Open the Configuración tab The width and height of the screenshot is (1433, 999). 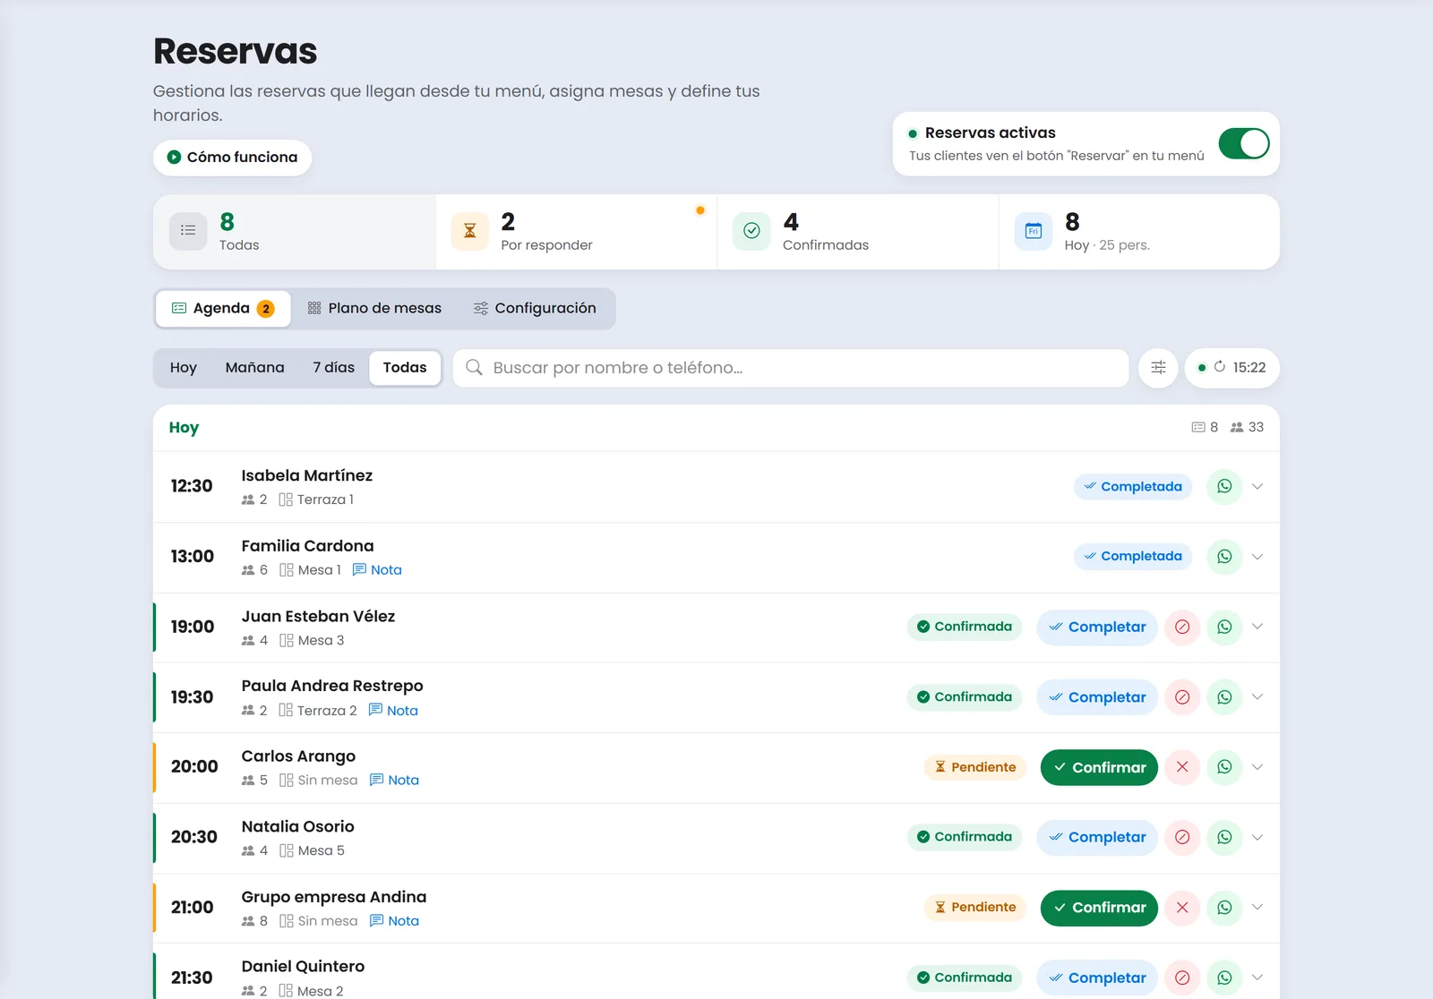(x=535, y=308)
